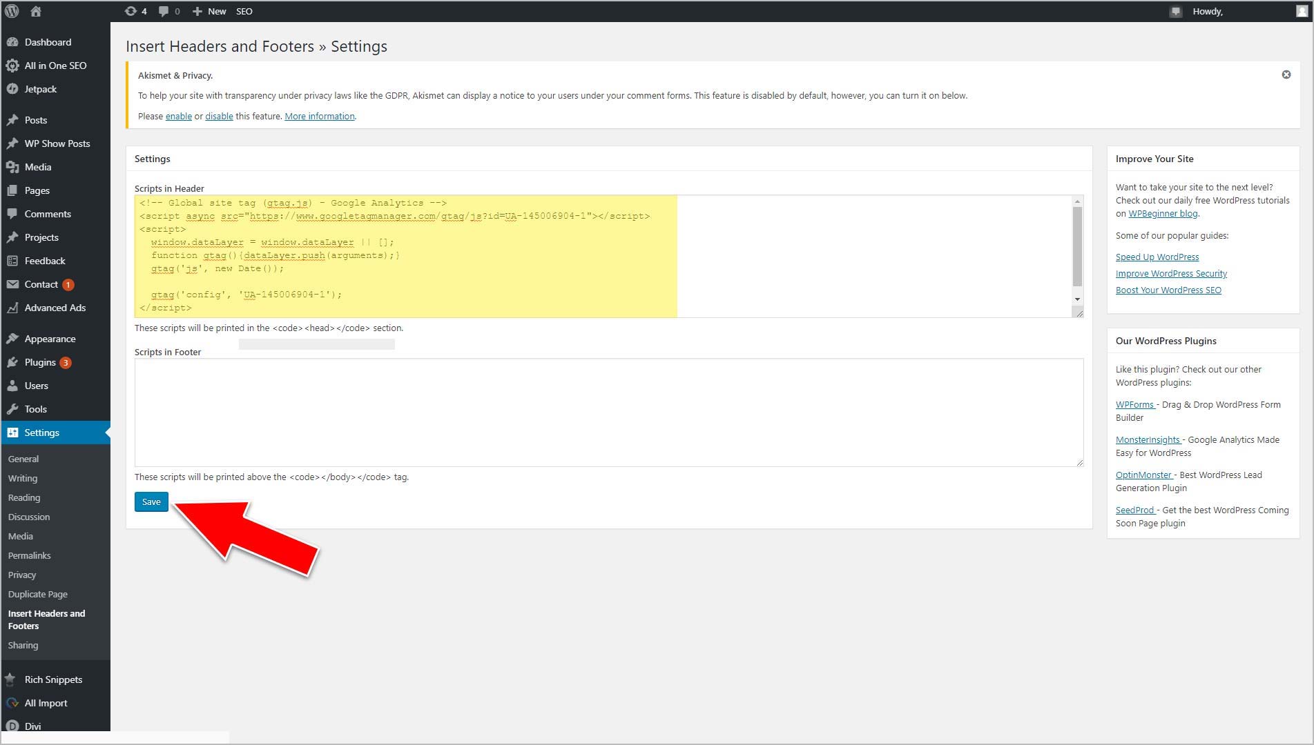Open Reading settings submenu
1314x745 pixels.
[x=24, y=497]
